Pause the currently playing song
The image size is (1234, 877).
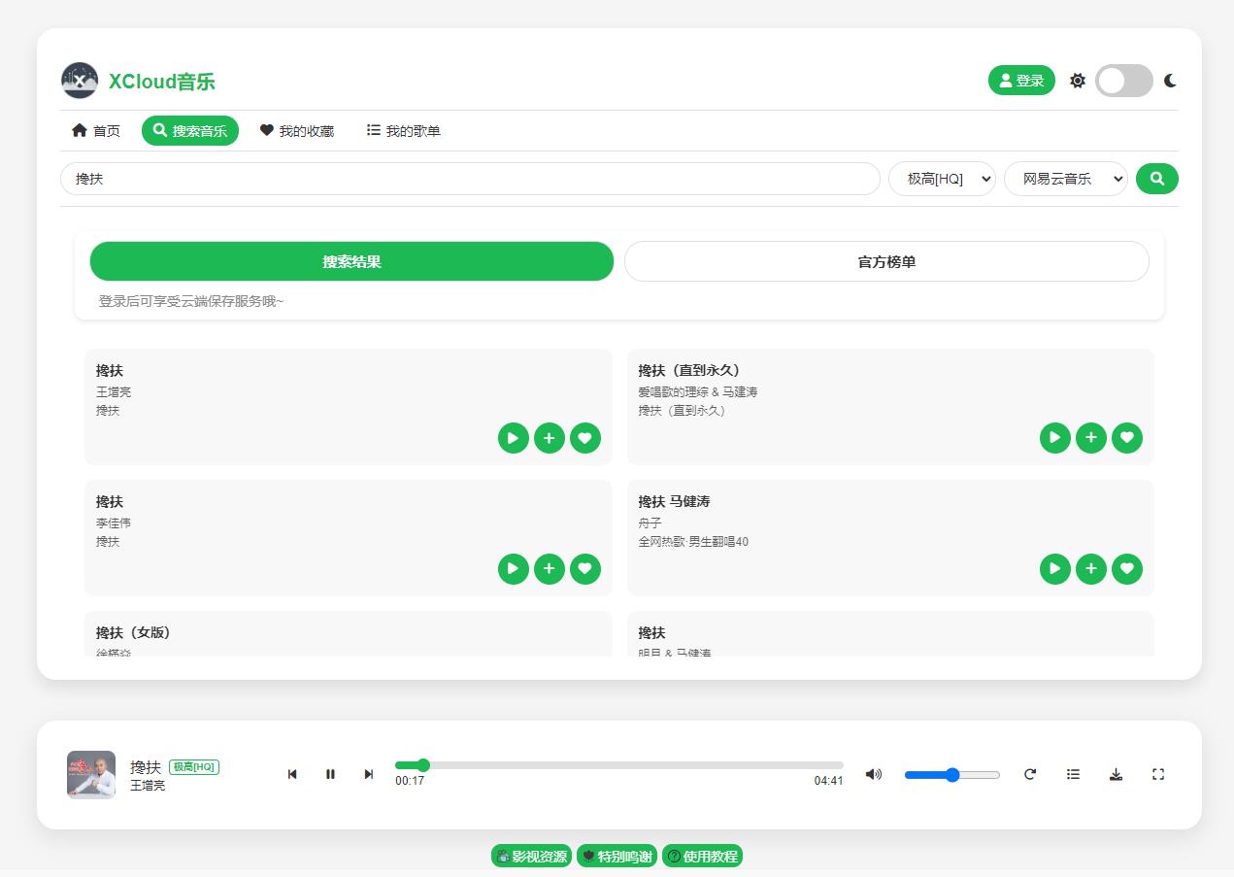[x=330, y=774]
